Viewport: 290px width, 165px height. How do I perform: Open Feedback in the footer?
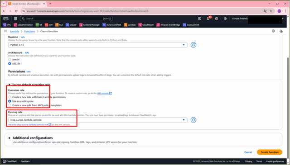[25, 161]
